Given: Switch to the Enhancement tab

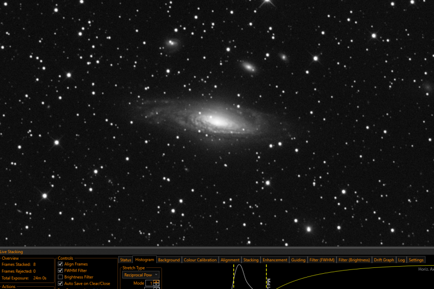Looking at the screenshot, I should click(275, 260).
